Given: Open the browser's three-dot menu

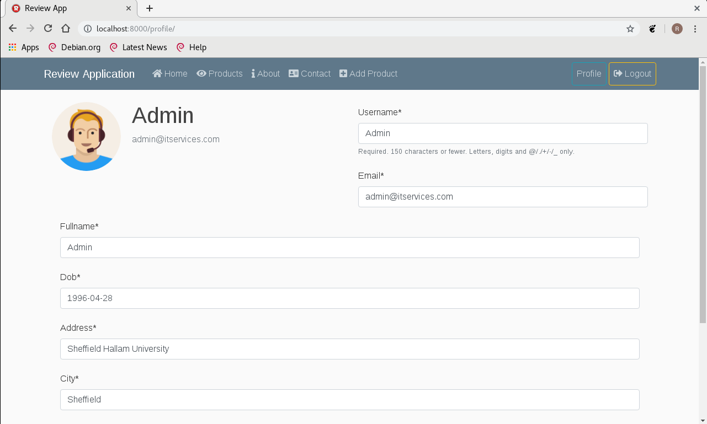Looking at the screenshot, I should coord(695,29).
